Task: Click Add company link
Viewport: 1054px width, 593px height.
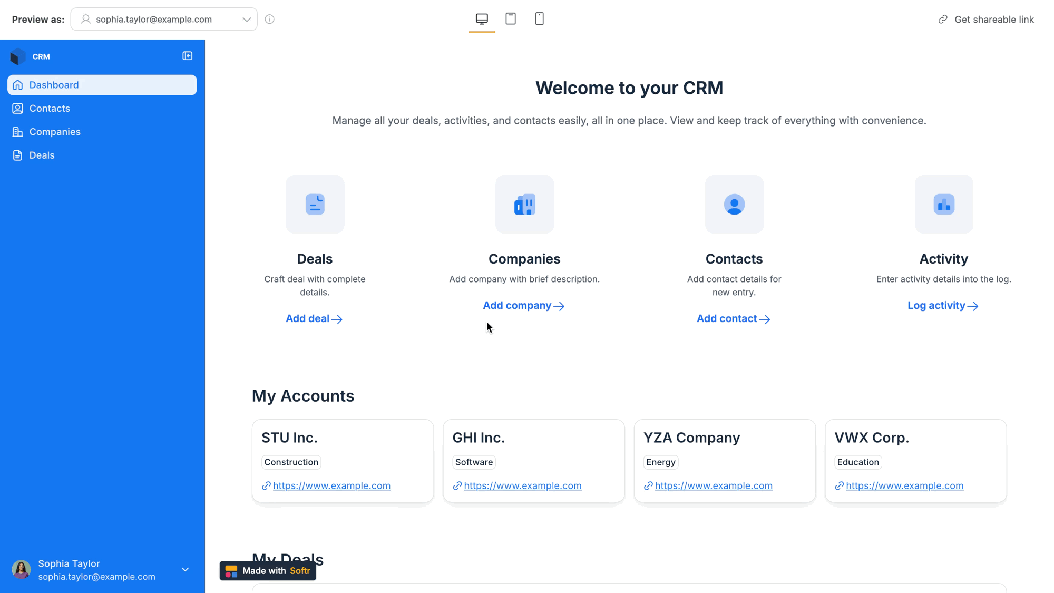Action: pos(523,306)
